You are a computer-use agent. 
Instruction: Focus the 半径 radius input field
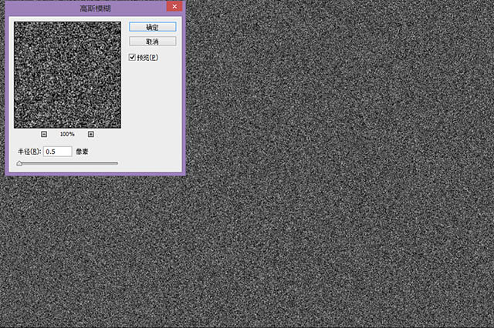[x=57, y=152]
